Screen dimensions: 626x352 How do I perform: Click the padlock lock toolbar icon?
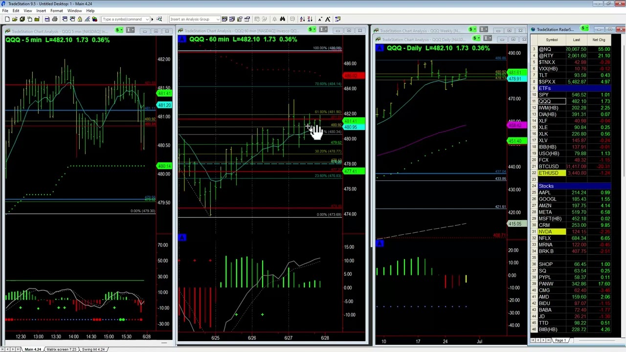[x=80, y=19]
